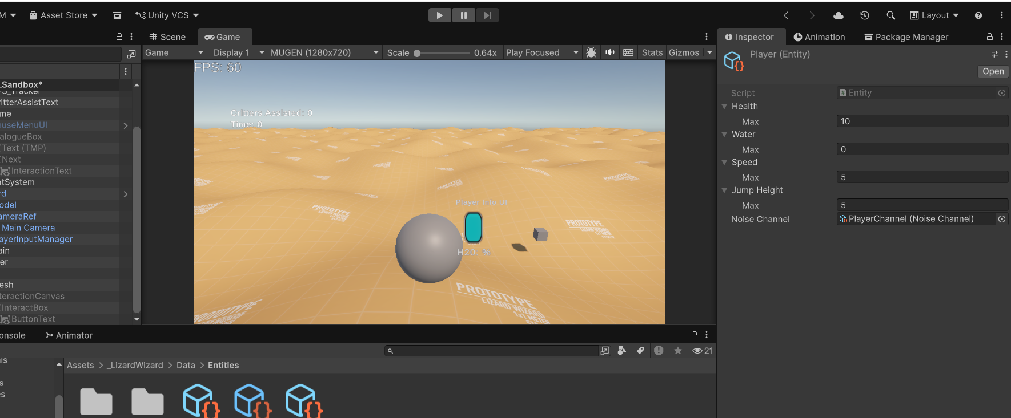Screen dimensions: 1011x418
Task: Toggle Mute Audio speaker icon in Game view
Action: point(610,52)
